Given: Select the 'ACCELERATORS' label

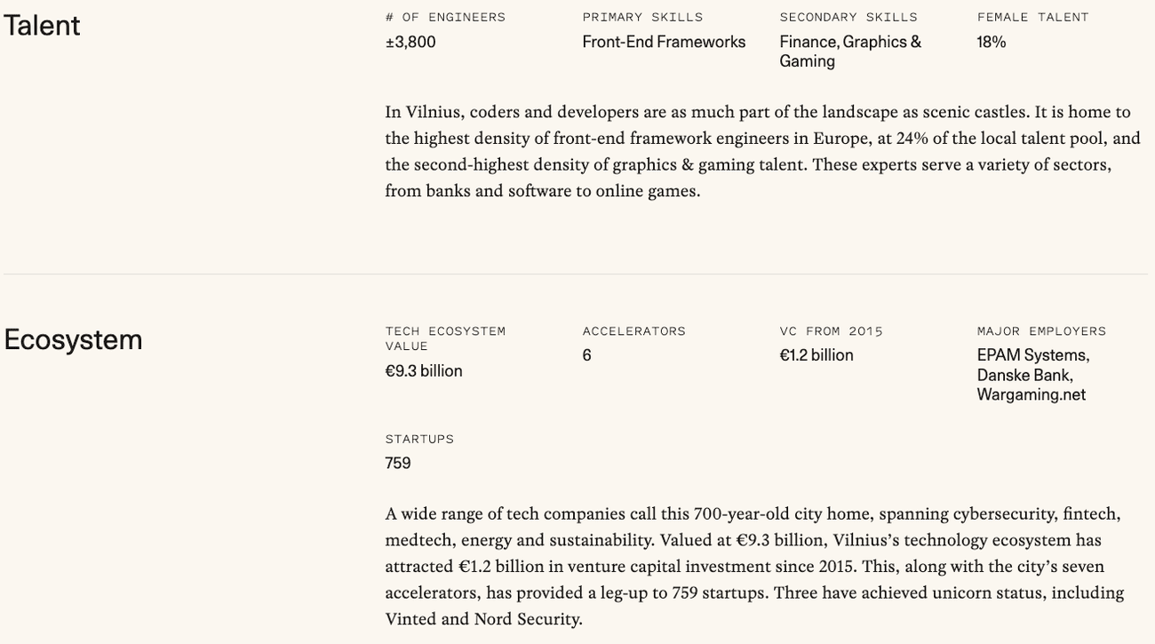Looking at the screenshot, I should [634, 331].
